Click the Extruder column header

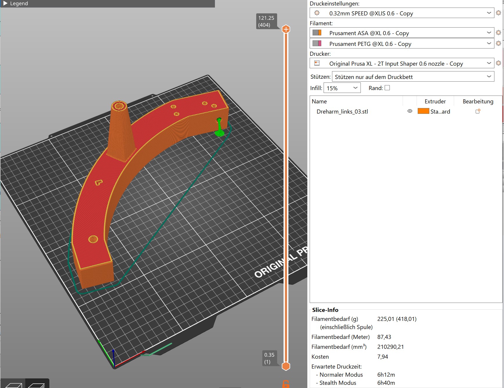click(435, 101)
